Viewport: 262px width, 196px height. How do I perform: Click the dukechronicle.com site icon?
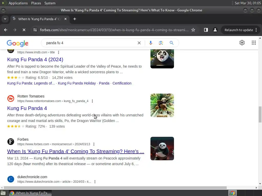tap(11, 179)
